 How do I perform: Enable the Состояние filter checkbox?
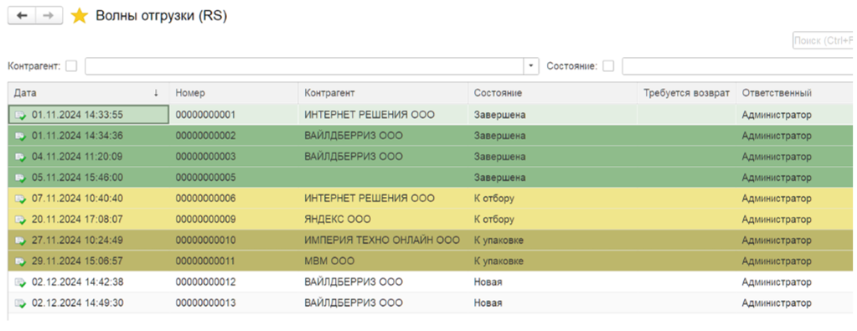click(x=608, y=66)
